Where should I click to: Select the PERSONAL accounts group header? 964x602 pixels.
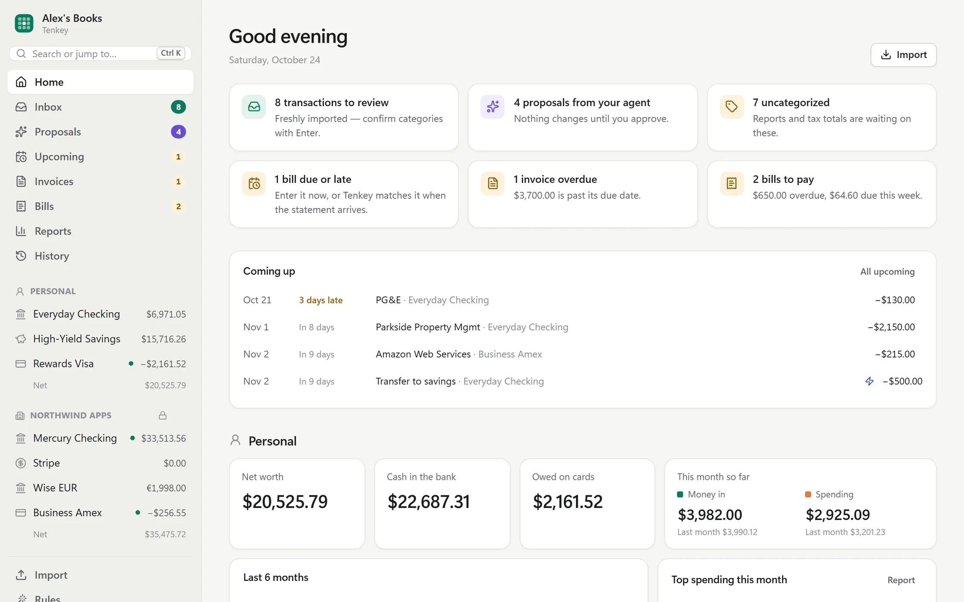[x=53, y=291]
